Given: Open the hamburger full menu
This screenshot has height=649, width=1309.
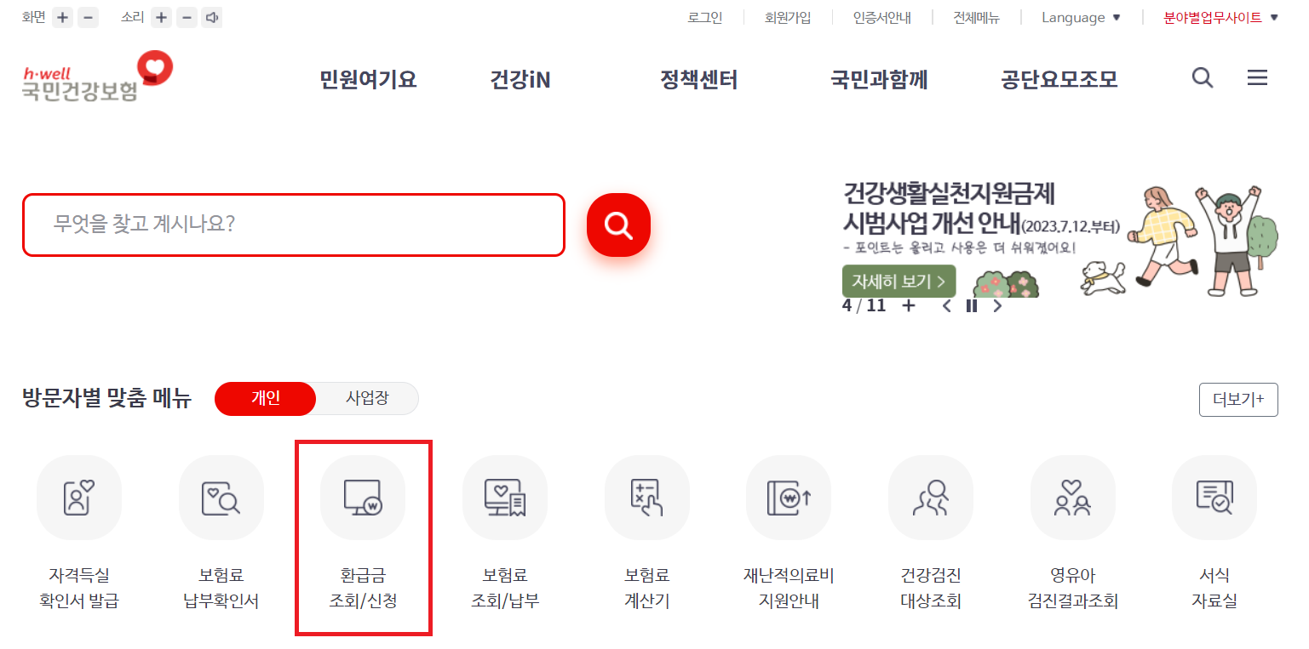Looking at the screenshot, I should (x=1257, y=77).
